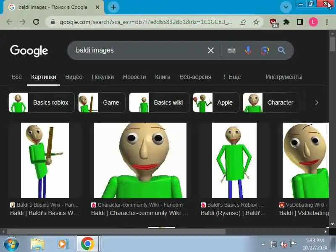Share this page icon in address bar
The height and width of the screenshot is (252, 336).
point(243,22)
